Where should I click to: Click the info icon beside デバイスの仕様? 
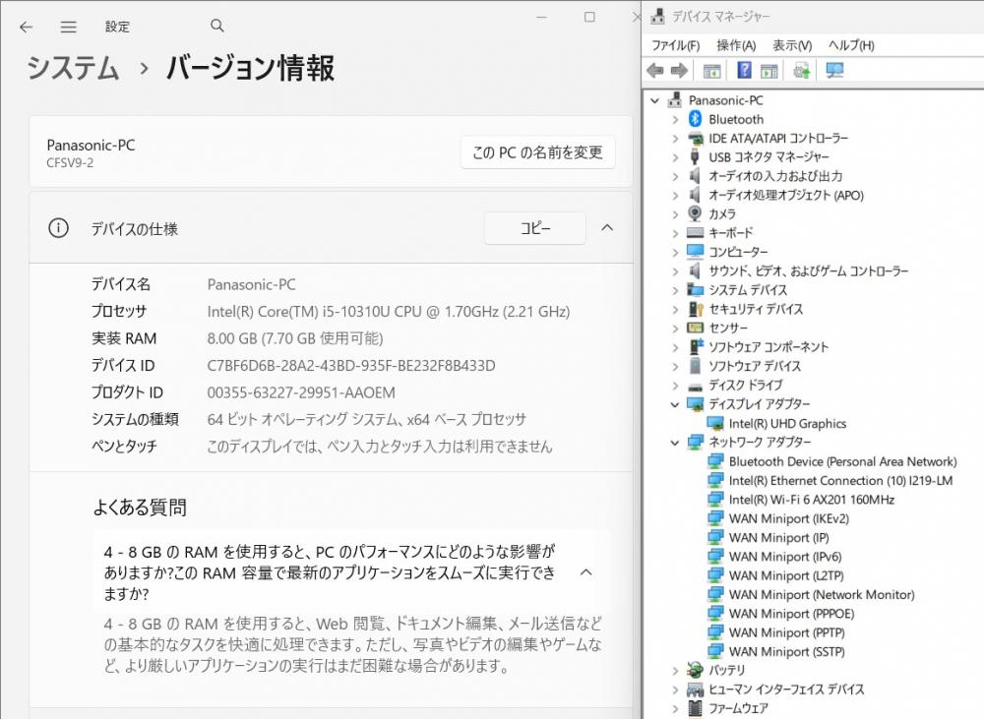(x=58, y=228)
